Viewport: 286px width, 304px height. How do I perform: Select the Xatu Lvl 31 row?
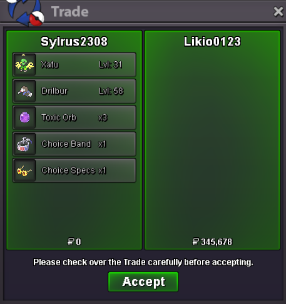[74, 65]
